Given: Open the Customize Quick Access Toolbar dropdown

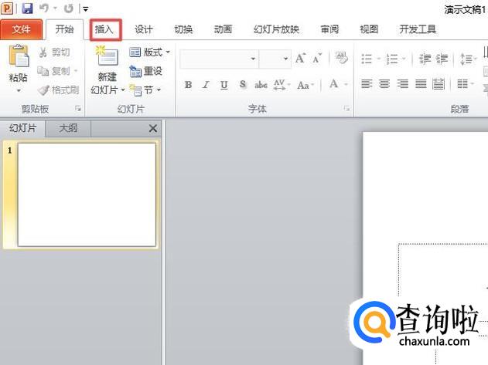Looking at the screenshot, I should [x=85, y=9].
